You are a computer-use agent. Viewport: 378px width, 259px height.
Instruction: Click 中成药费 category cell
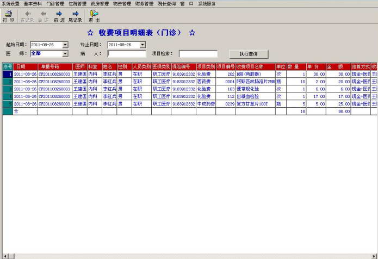coord(206,104)
